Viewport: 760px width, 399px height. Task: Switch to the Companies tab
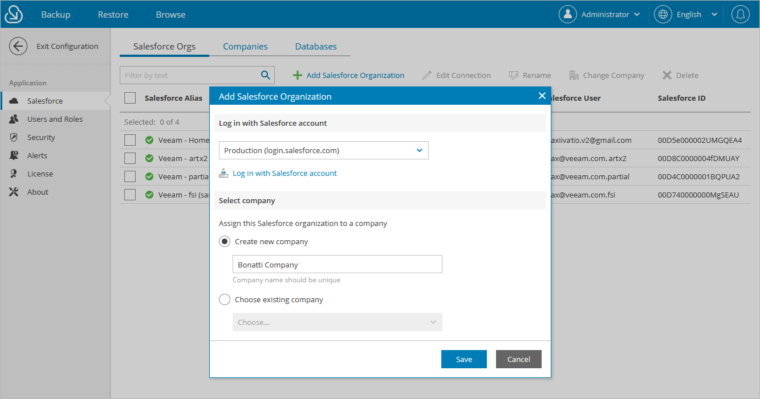click(x=245, y=47)
